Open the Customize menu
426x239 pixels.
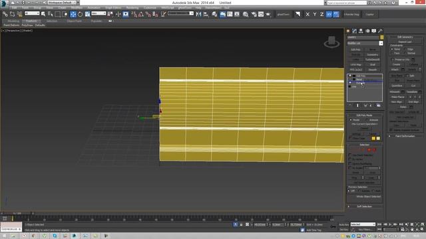150,7
